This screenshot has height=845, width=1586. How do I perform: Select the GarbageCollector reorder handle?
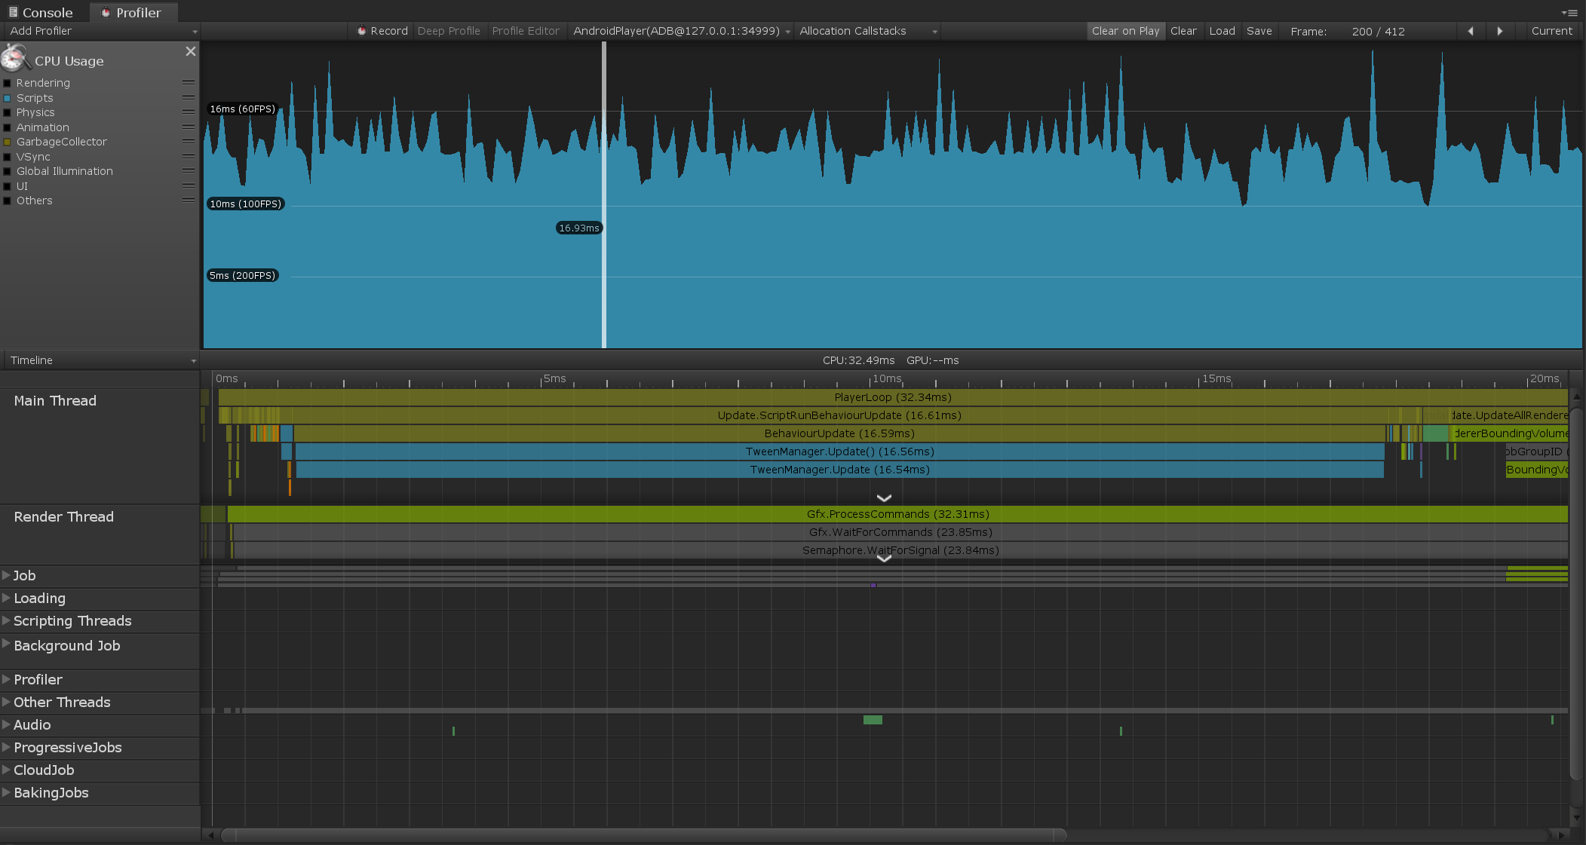pyautogui.click(x=189, y=142)
